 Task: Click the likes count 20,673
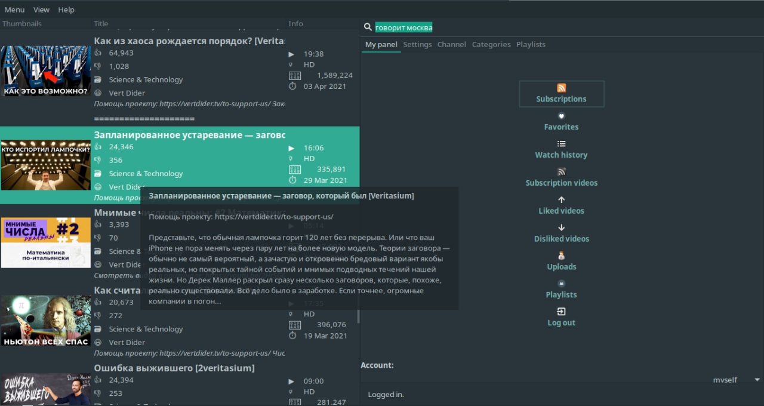tap(121, 303)
